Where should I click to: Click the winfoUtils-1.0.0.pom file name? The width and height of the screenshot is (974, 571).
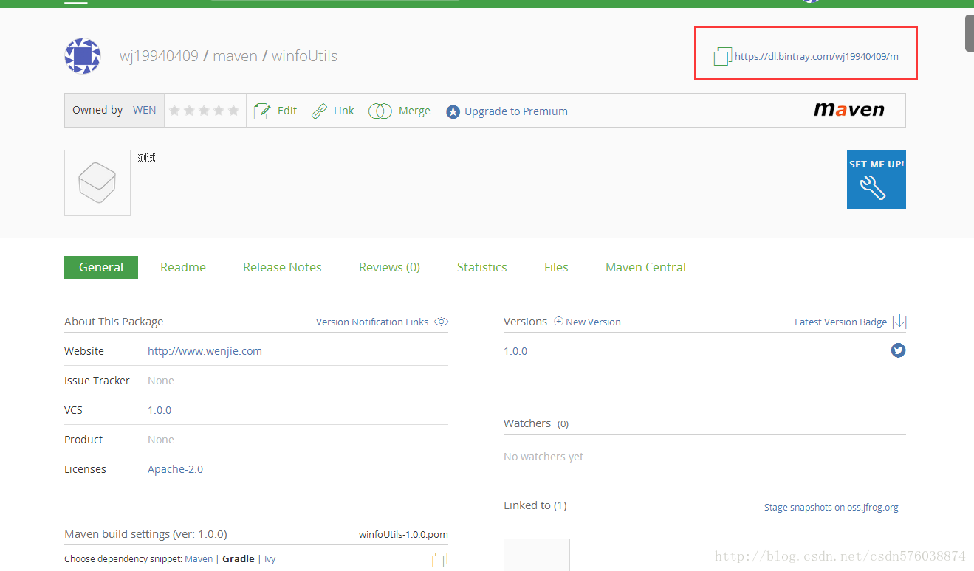[x=403, y=534]
